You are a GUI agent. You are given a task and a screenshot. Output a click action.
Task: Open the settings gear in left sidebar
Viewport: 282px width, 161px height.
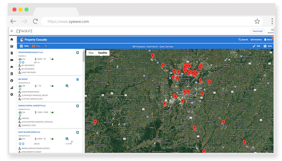[12, 94]
